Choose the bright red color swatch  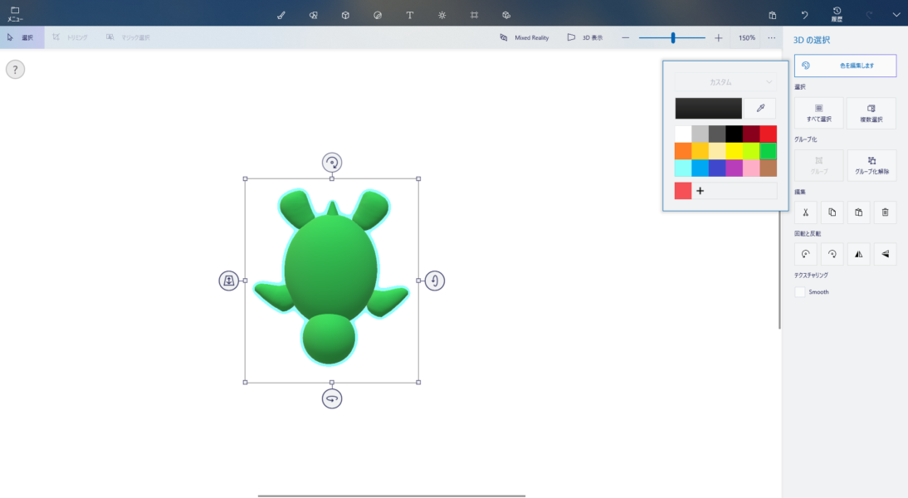pos(769,134)
